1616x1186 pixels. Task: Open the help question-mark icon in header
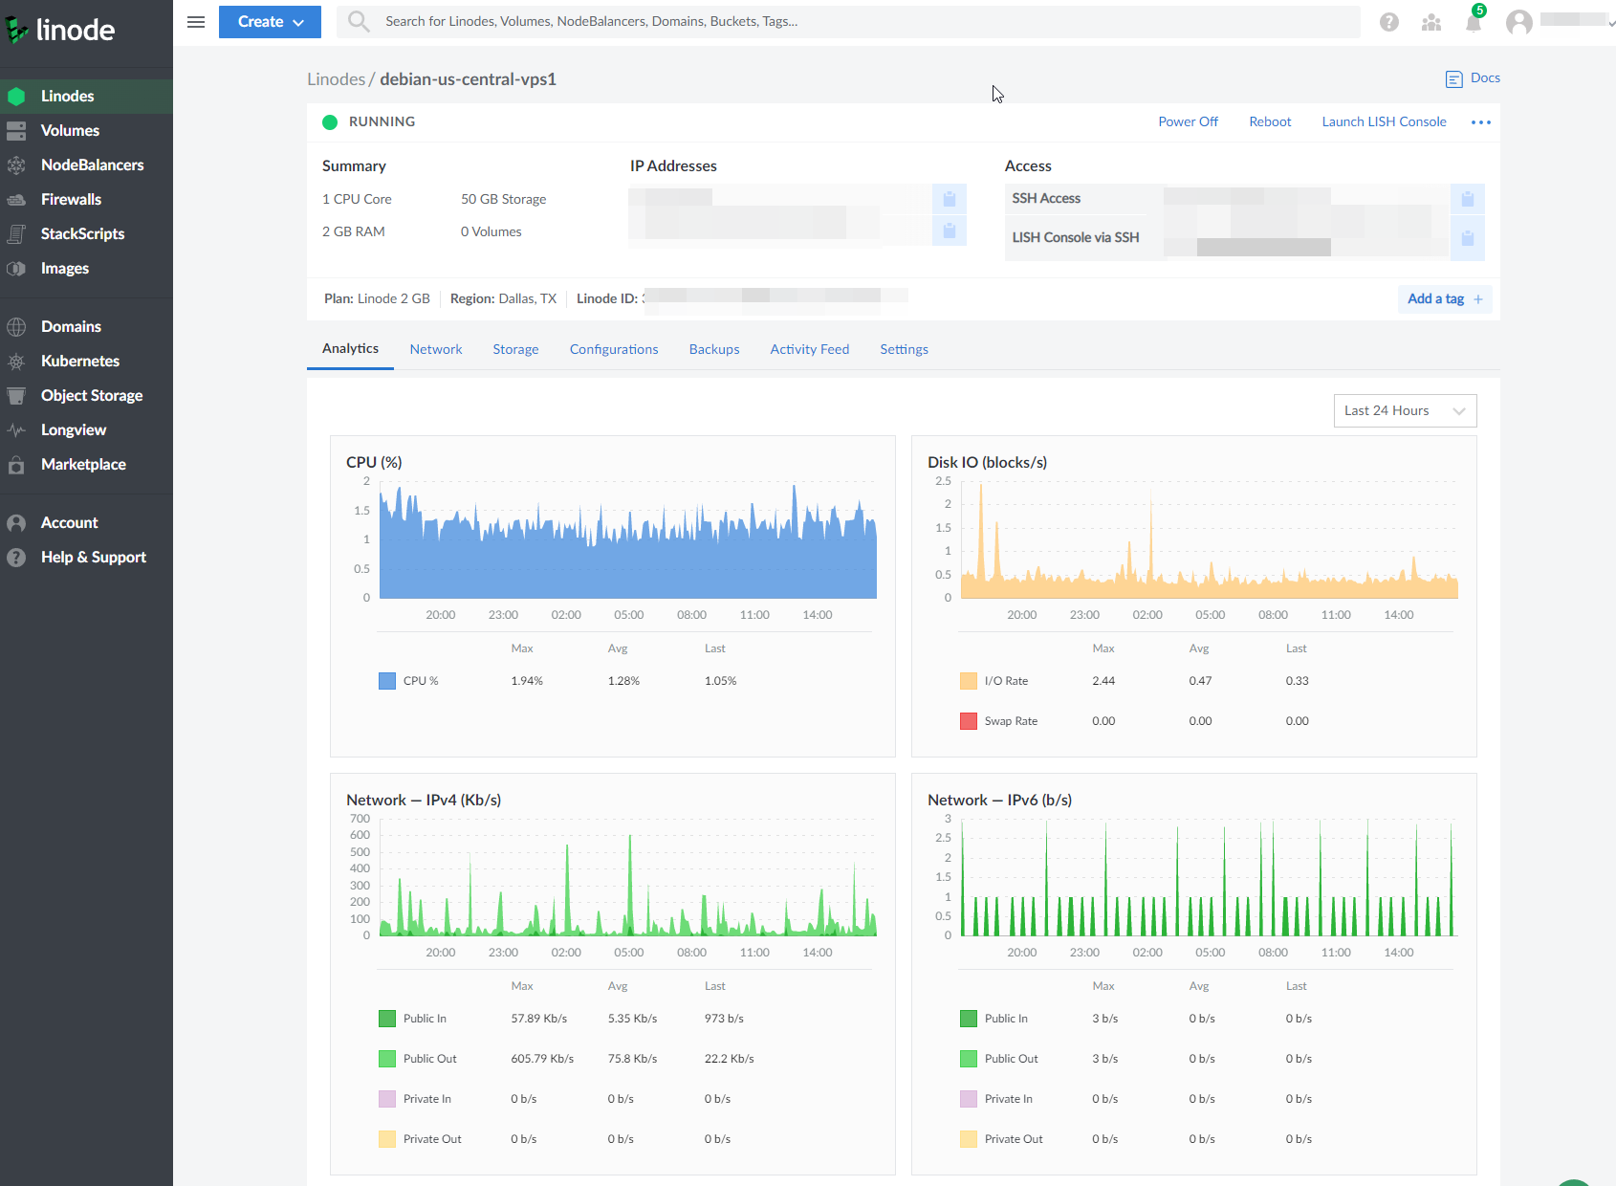point(1389,22)
